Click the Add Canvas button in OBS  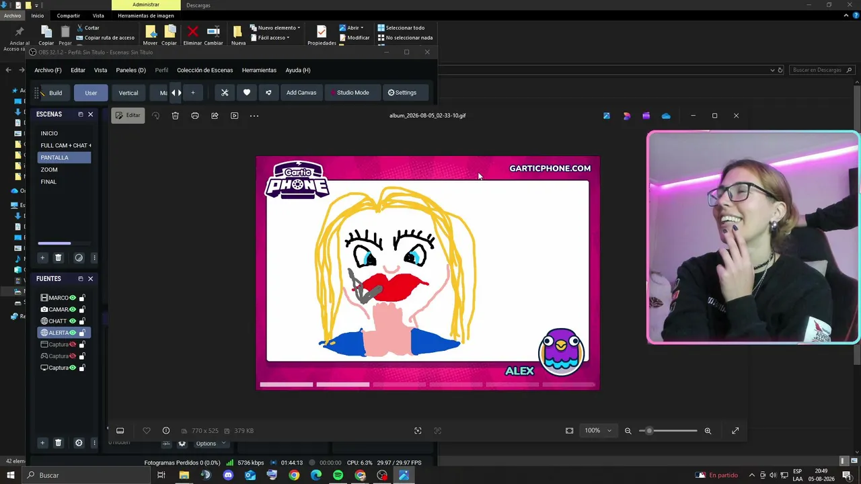click(x=301, y=93)
